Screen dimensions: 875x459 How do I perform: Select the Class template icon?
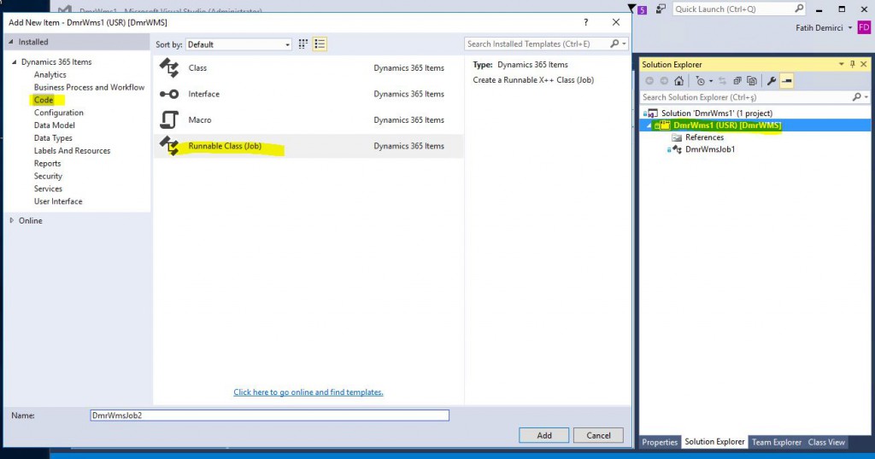(169, 68)
